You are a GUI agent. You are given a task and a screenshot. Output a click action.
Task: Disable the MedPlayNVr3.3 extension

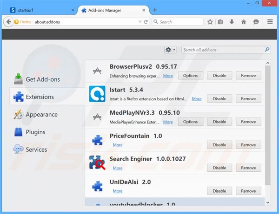(219, 122)
